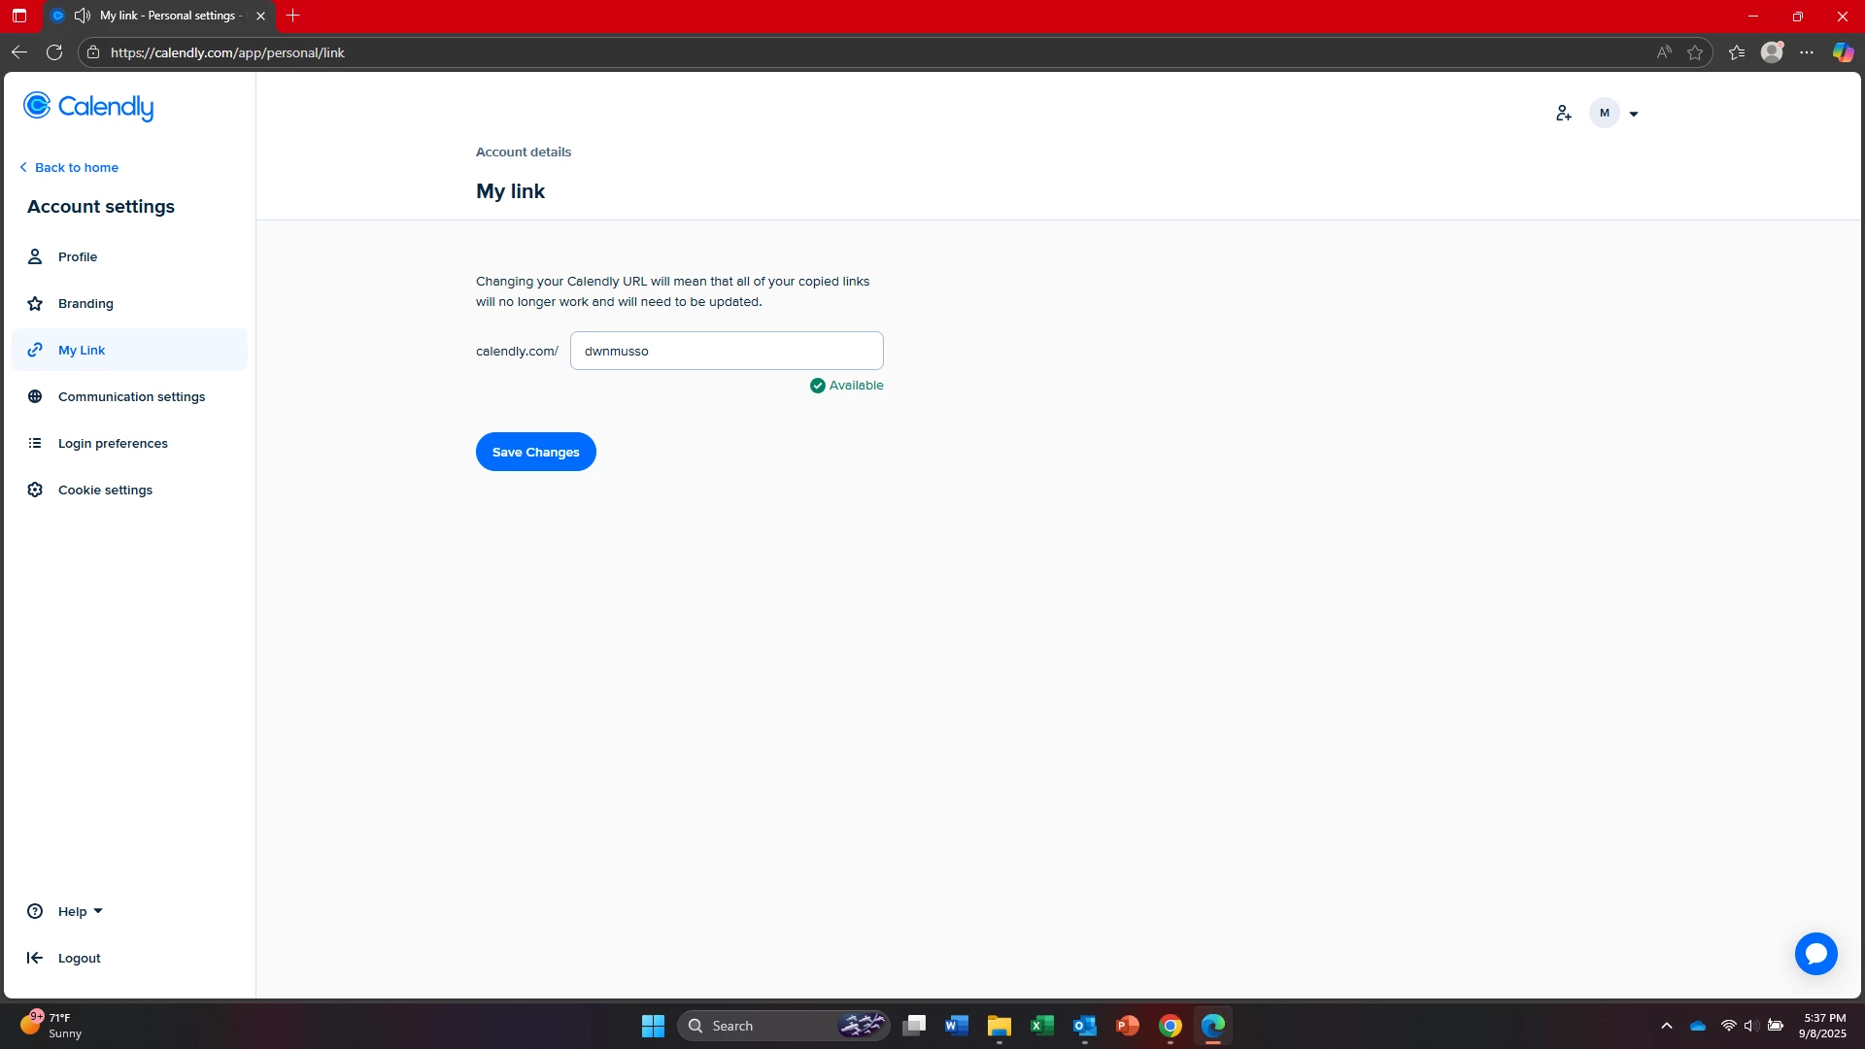Image resolution: width=1865 pixels, height=1049 pixels.
Task: Expand the account avatar dropdown arrow
Action: (x=1634, y=114)
